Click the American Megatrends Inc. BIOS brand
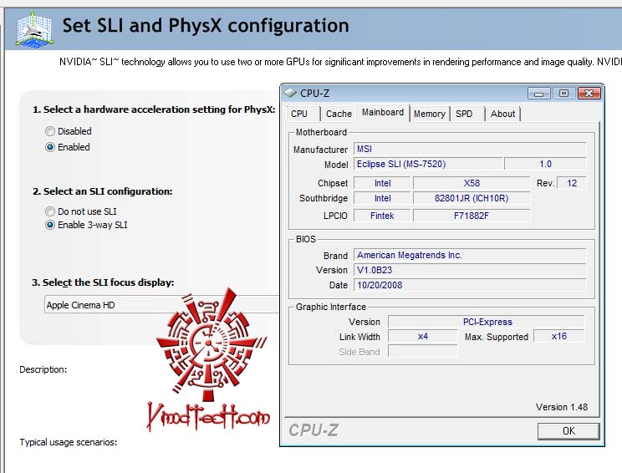622x473 pixels. (x=470, y=255)
